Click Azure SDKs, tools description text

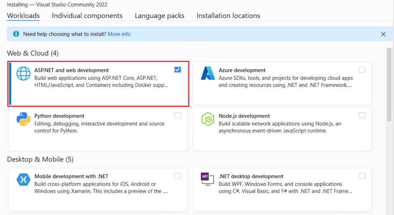[286, 81]
